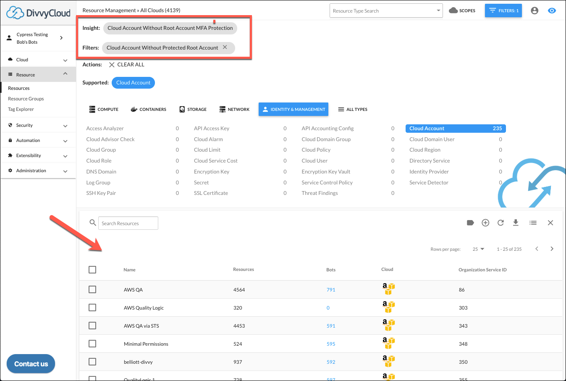Open Resource Groups in the sidebar
Image resolution: width=566 pixels, height=381 pixels.
tap(26, 99)
